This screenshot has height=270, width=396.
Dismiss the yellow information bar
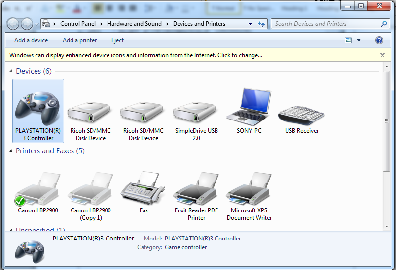(382, 55)
